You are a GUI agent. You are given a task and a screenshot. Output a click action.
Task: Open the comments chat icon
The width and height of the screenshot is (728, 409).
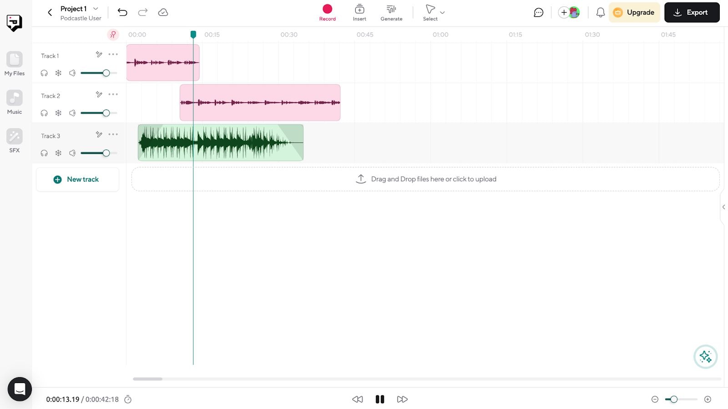click(538, 13)
